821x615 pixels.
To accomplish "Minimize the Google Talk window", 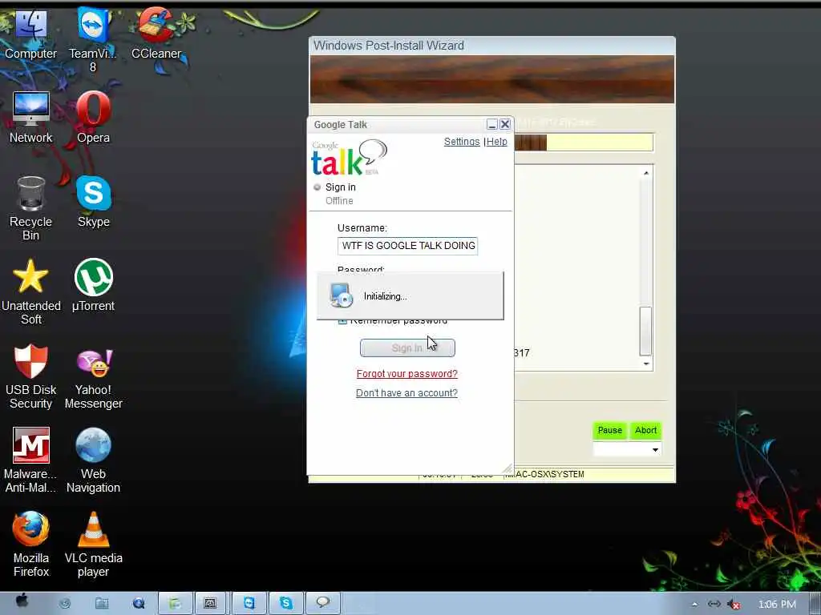I will 491,124.
